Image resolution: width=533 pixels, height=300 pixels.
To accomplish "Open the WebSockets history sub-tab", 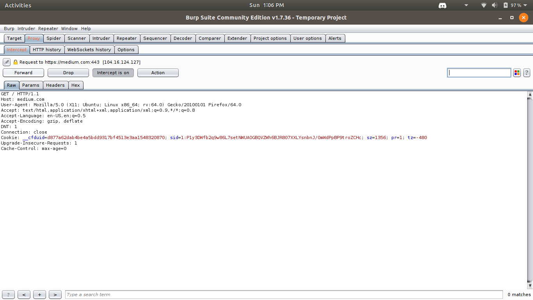I will (89, 50).
